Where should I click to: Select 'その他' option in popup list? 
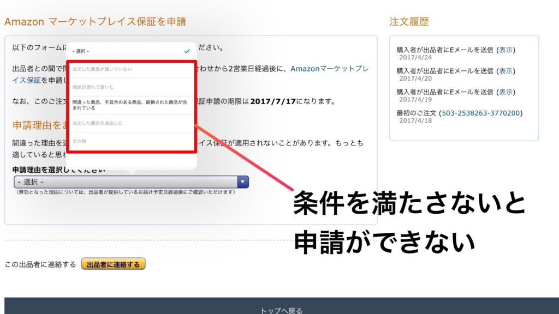point(131,141)
